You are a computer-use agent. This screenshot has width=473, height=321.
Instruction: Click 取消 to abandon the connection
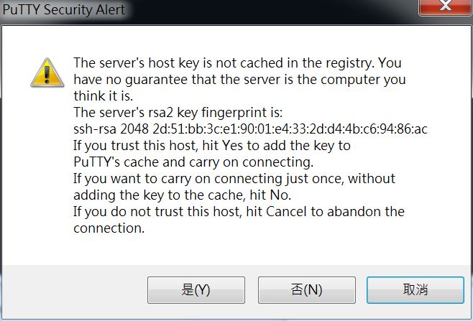415,290
